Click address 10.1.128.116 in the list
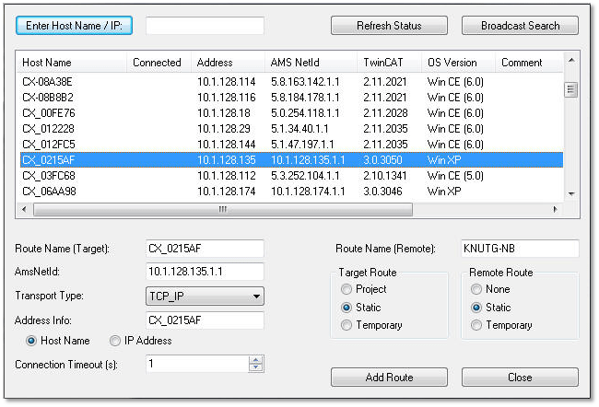Screen dimensions: 599x407 (226, 98)
